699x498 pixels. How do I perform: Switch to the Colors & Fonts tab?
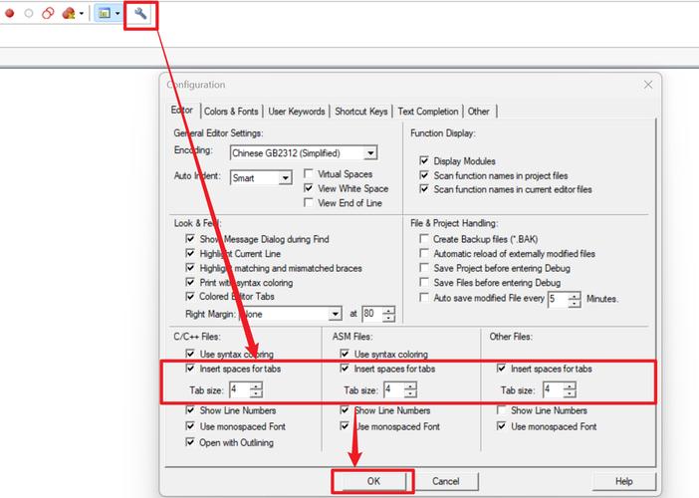231,112
